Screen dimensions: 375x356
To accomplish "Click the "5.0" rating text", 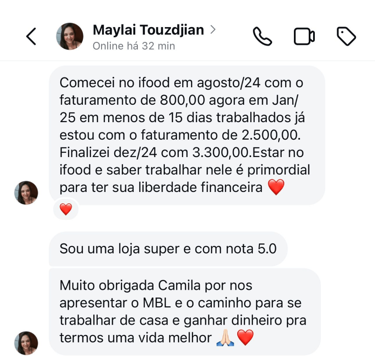I will pyautogui.click(x=266, y=249).
